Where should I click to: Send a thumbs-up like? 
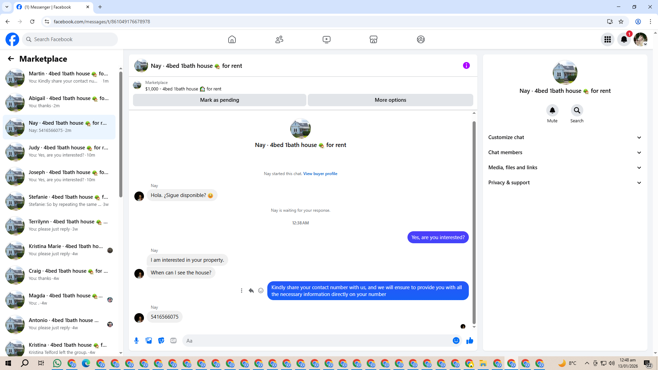470,341
